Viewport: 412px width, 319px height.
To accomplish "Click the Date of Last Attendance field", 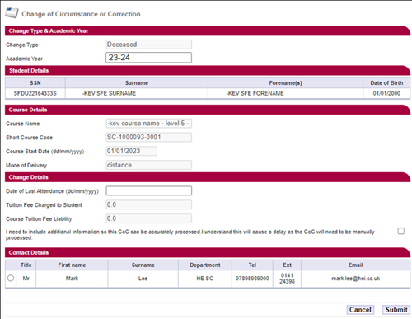I will pos(148,190).
